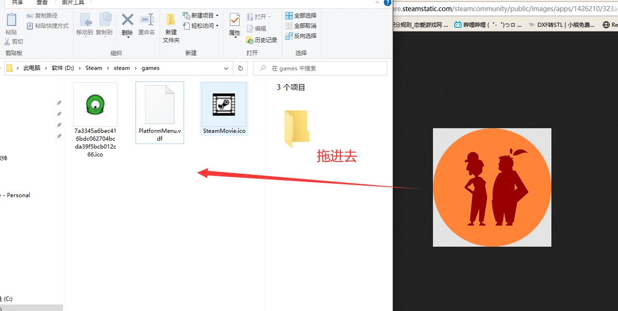This screenshot has width=618, height=311.
Task: Open the DXF转STL bookmark in the browser
Action: pos(561,24)
